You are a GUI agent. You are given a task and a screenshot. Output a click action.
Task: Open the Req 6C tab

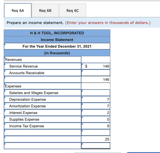coord(72,10)
